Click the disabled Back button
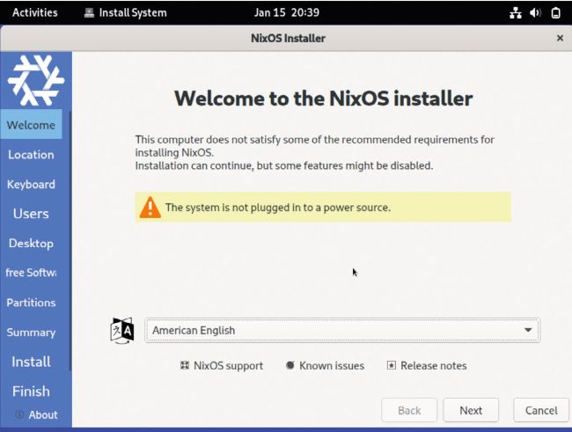 pos(409,411)
